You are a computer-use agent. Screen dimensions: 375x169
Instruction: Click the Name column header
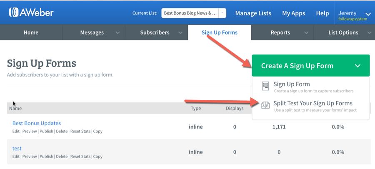pyautogui.click(x=15, y=108)
